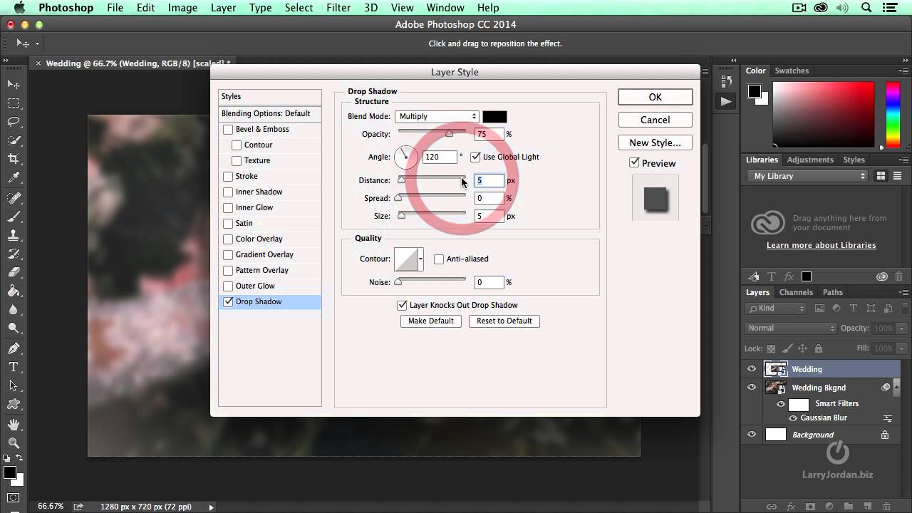Switch to the Swatches tab
Screen dimensions: 912x513
point(792,71)
